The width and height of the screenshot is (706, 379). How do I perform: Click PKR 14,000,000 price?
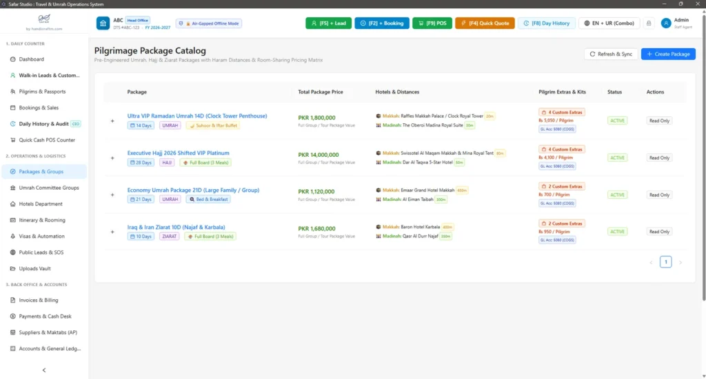(x=319, y=155)
